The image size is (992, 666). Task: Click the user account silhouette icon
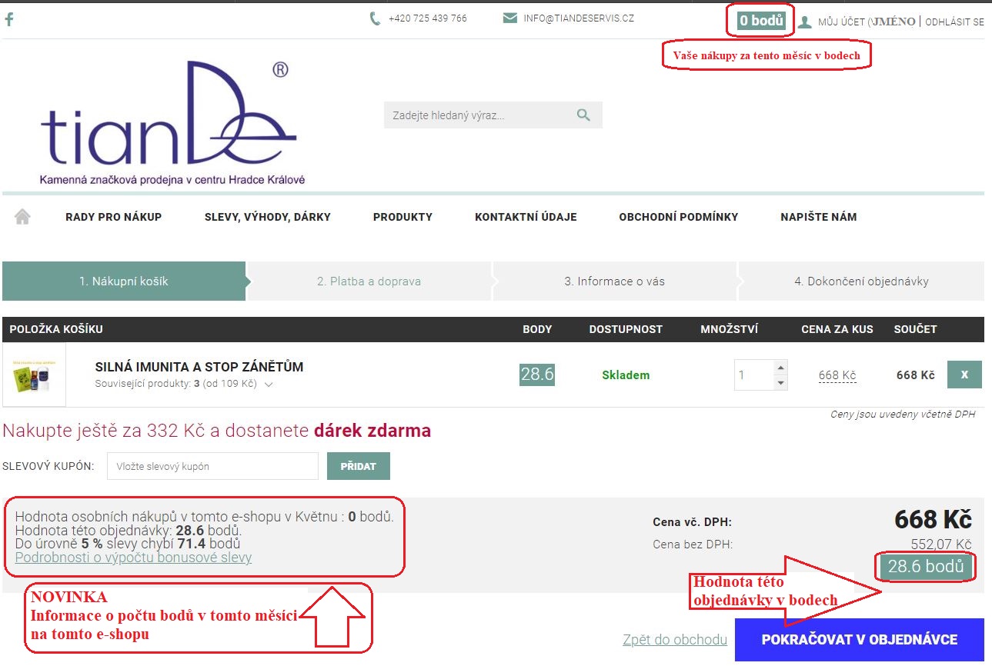[805, 22]
